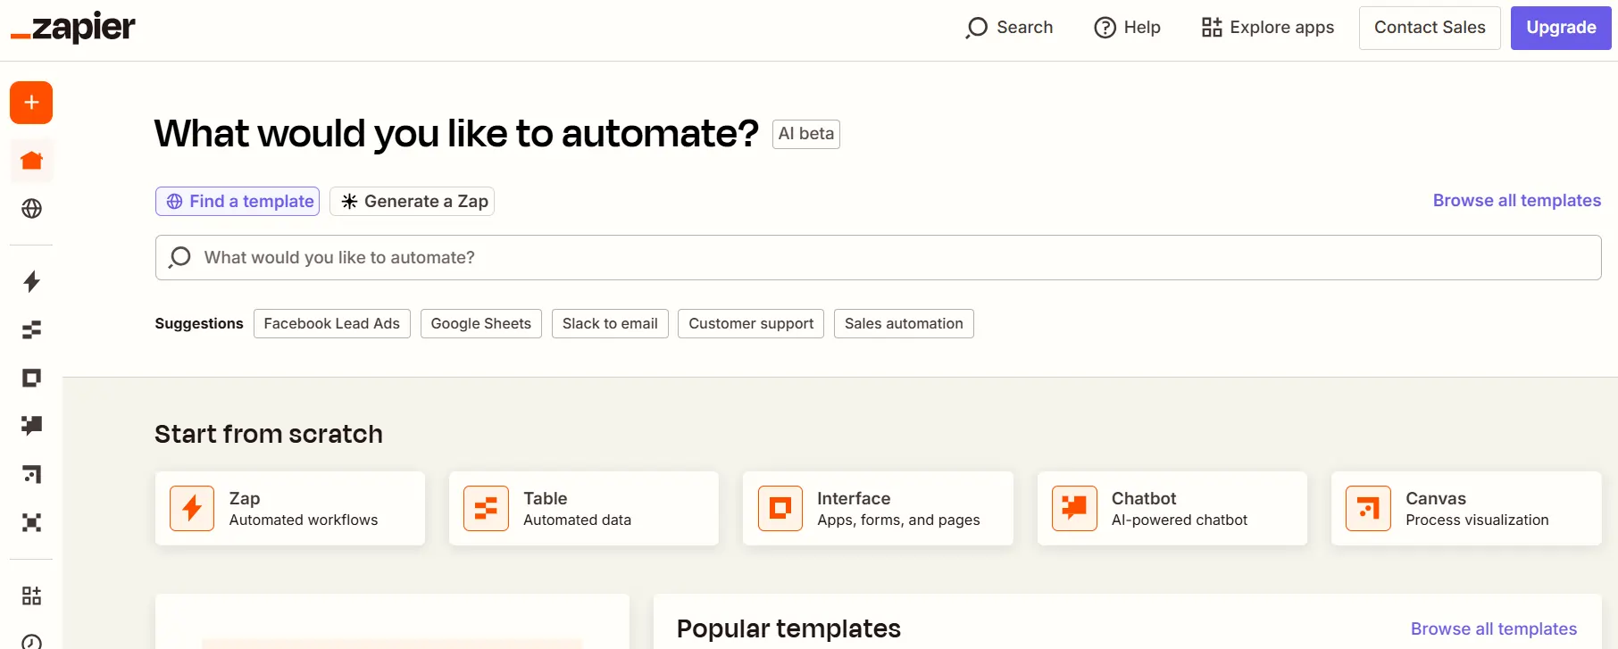The height and width of the screenshot is (649, 1618).
Task: Choose the Customer support suggestion
Action: click(x=751, y=323)
